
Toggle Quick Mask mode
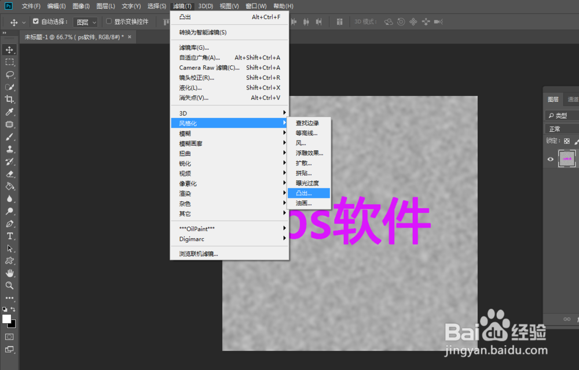pos(9,337)
